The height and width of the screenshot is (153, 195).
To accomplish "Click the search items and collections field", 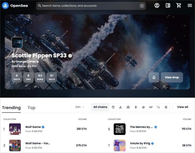I will pyautogui.click(x=89, y=6).
